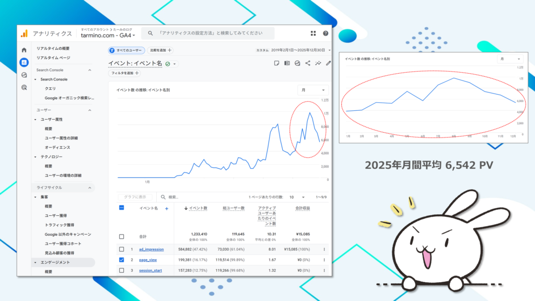The image size is (535, 301).
Task: Open the Google apps grid icon
Action: pos(313,33)
